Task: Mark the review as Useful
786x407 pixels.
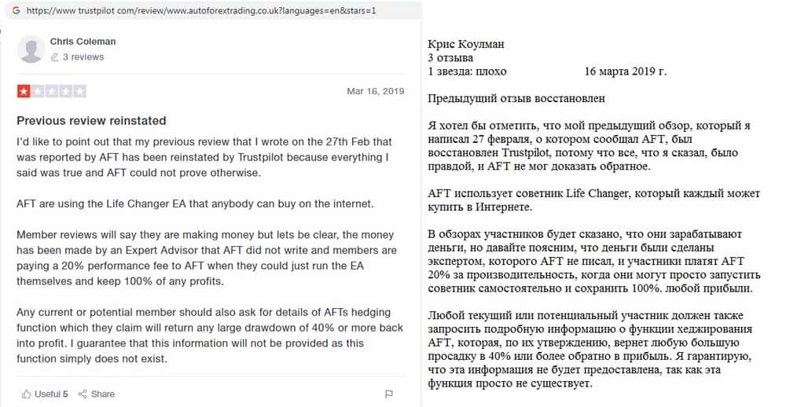Action: point(51,394)
